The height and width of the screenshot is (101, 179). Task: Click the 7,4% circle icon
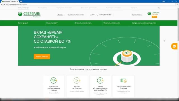point(77,81)
